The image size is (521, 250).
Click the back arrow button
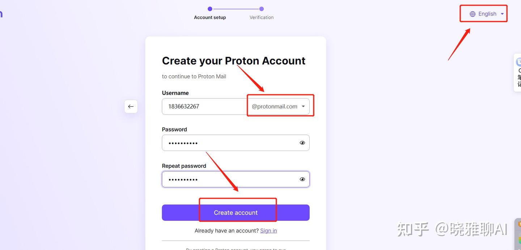coord(131,107)
